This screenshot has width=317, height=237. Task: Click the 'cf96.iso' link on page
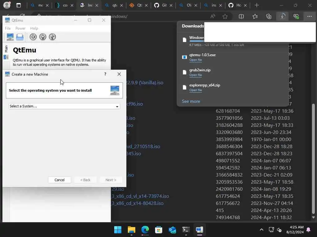click(135, 104)
